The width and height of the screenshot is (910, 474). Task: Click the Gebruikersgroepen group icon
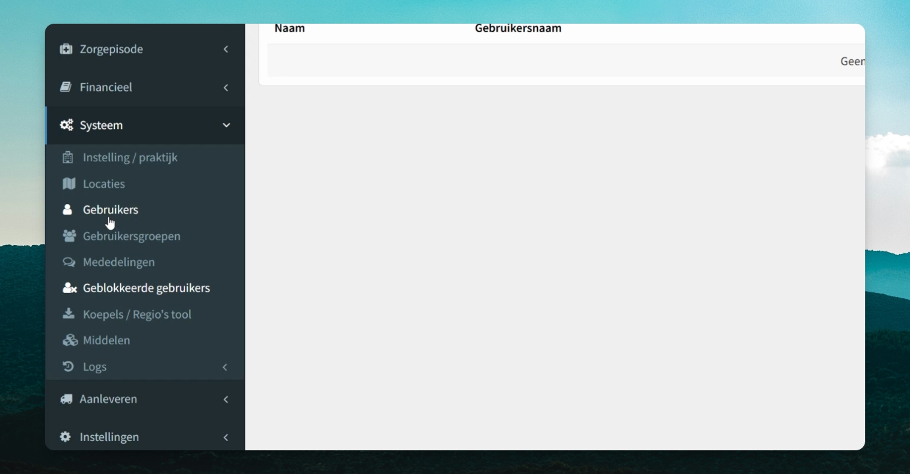69,236
